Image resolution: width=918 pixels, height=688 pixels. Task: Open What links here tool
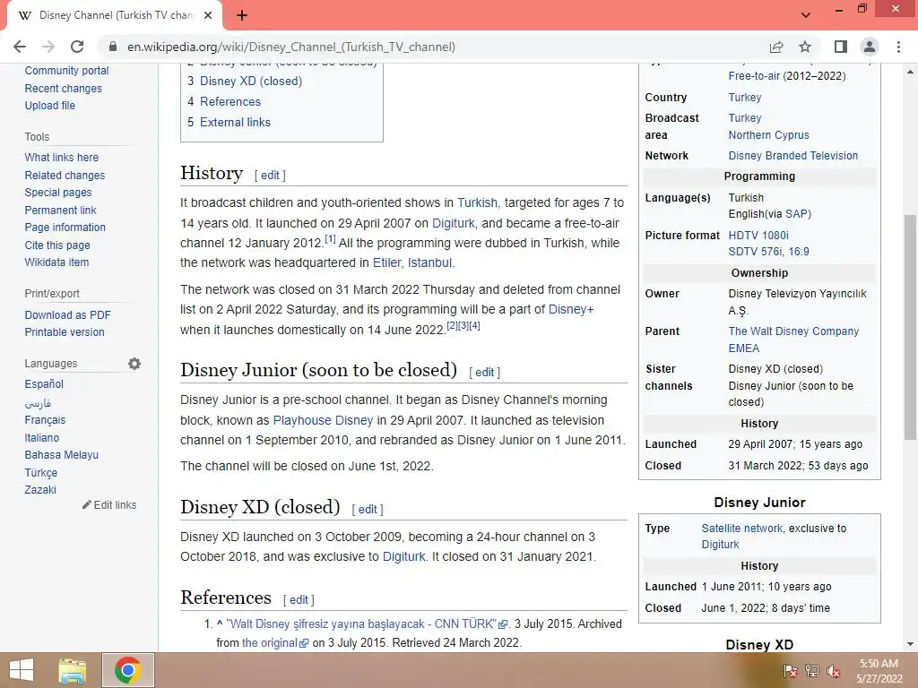62,158
